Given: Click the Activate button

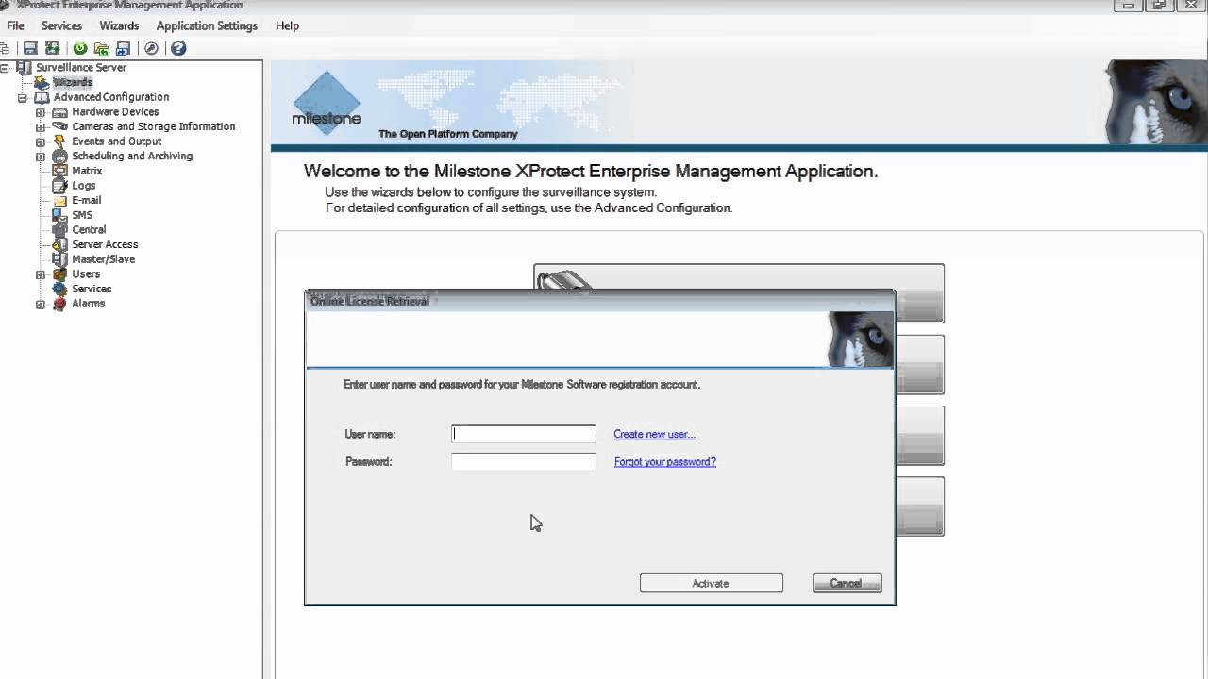Looking at the screenshot, I should [711, 583].
